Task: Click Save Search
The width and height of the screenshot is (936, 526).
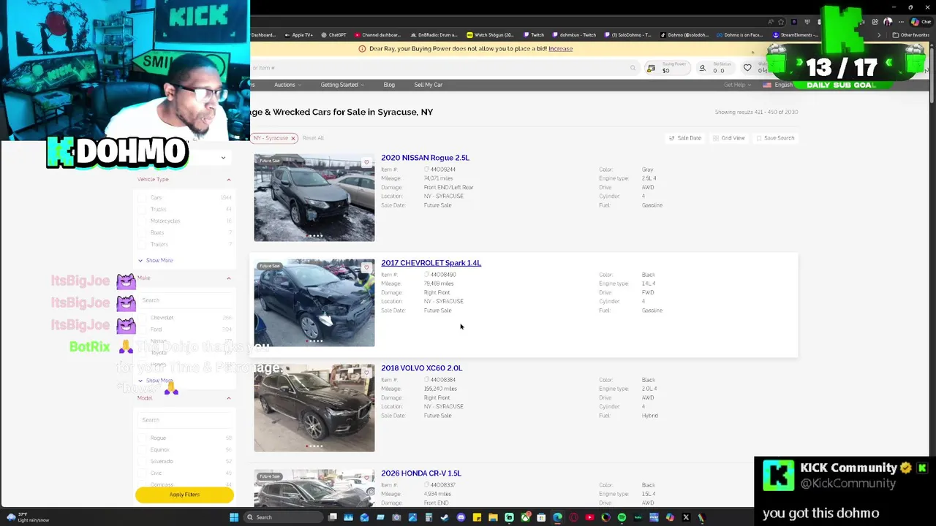Action: coord(775,138)
